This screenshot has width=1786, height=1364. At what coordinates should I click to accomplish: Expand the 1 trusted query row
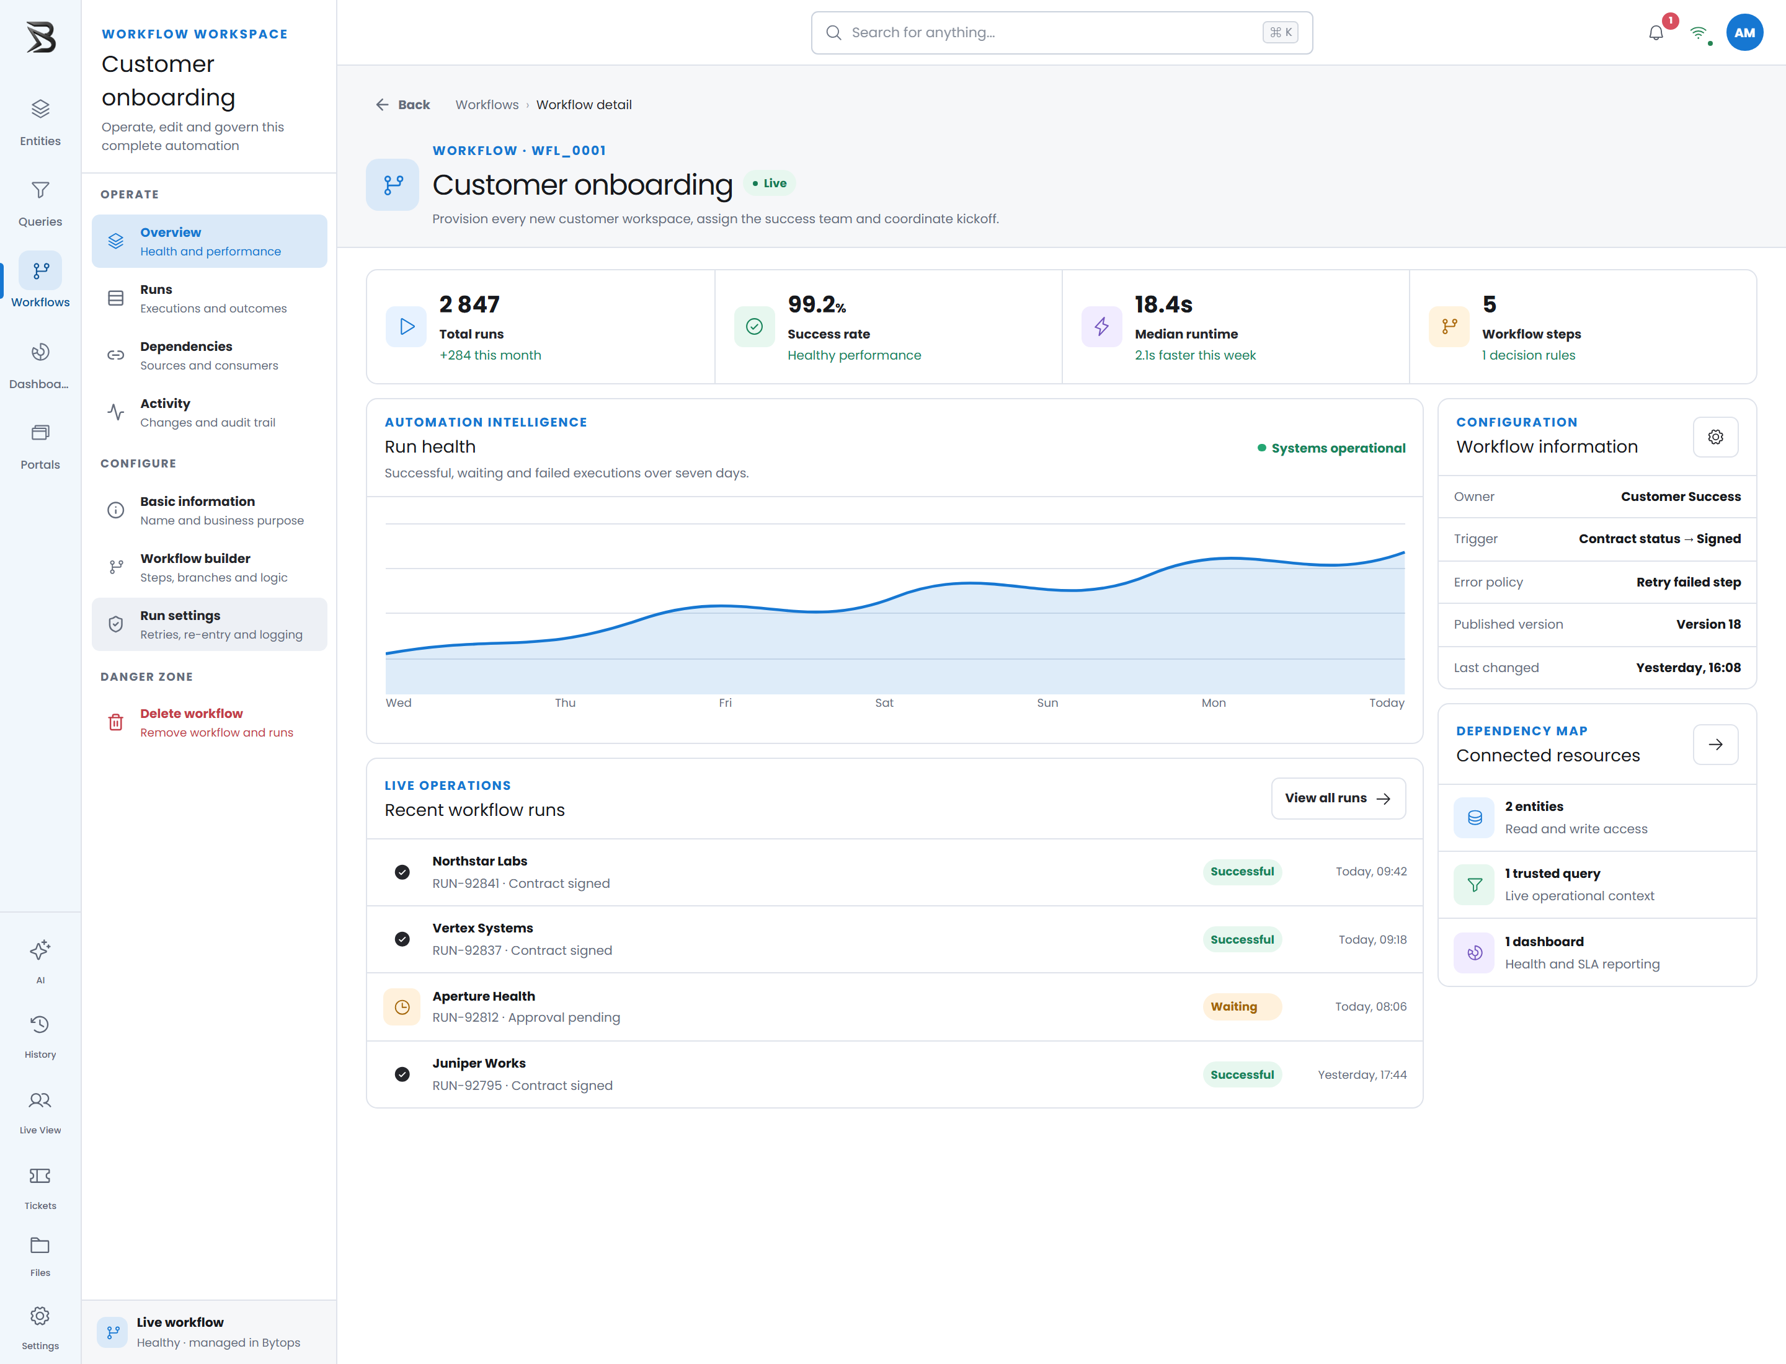[1597, 885]
